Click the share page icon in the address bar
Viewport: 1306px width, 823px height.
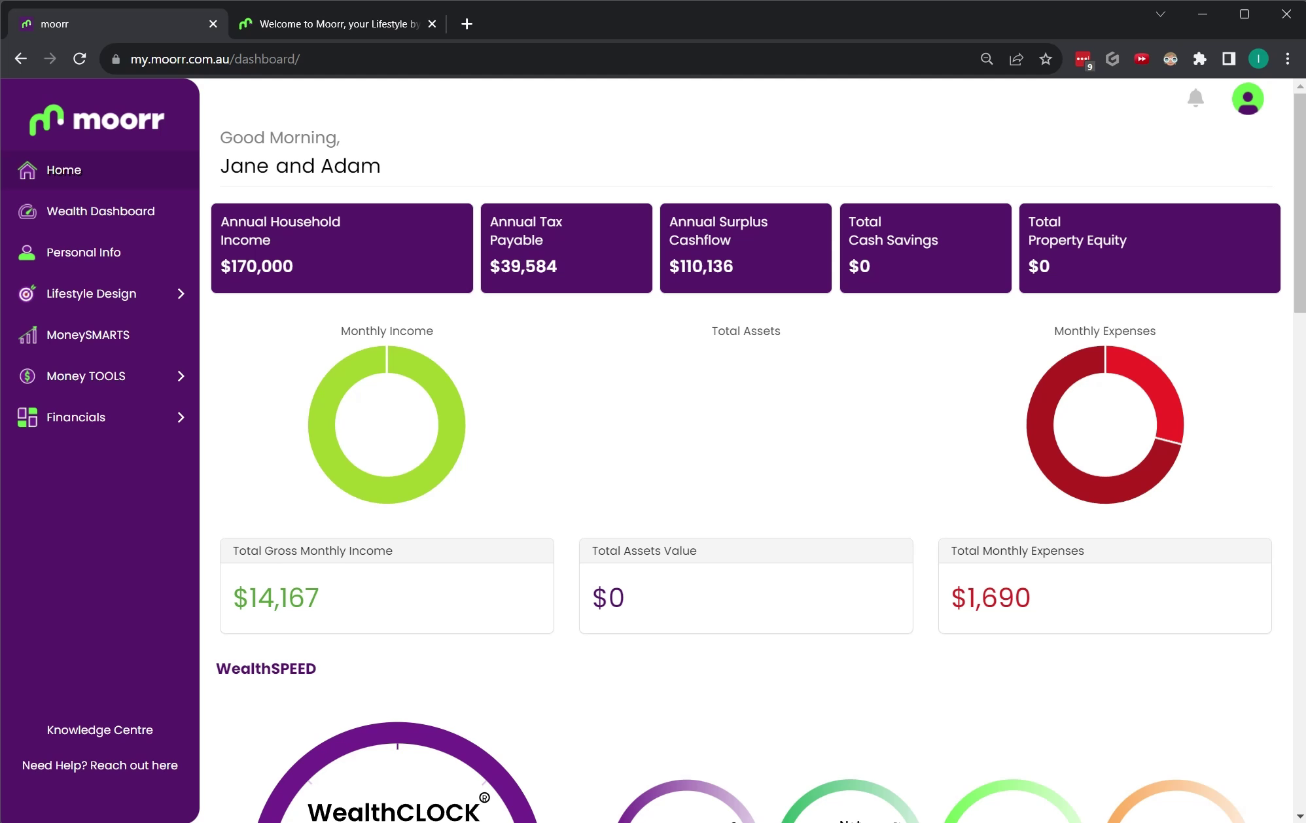[1016, 59]
